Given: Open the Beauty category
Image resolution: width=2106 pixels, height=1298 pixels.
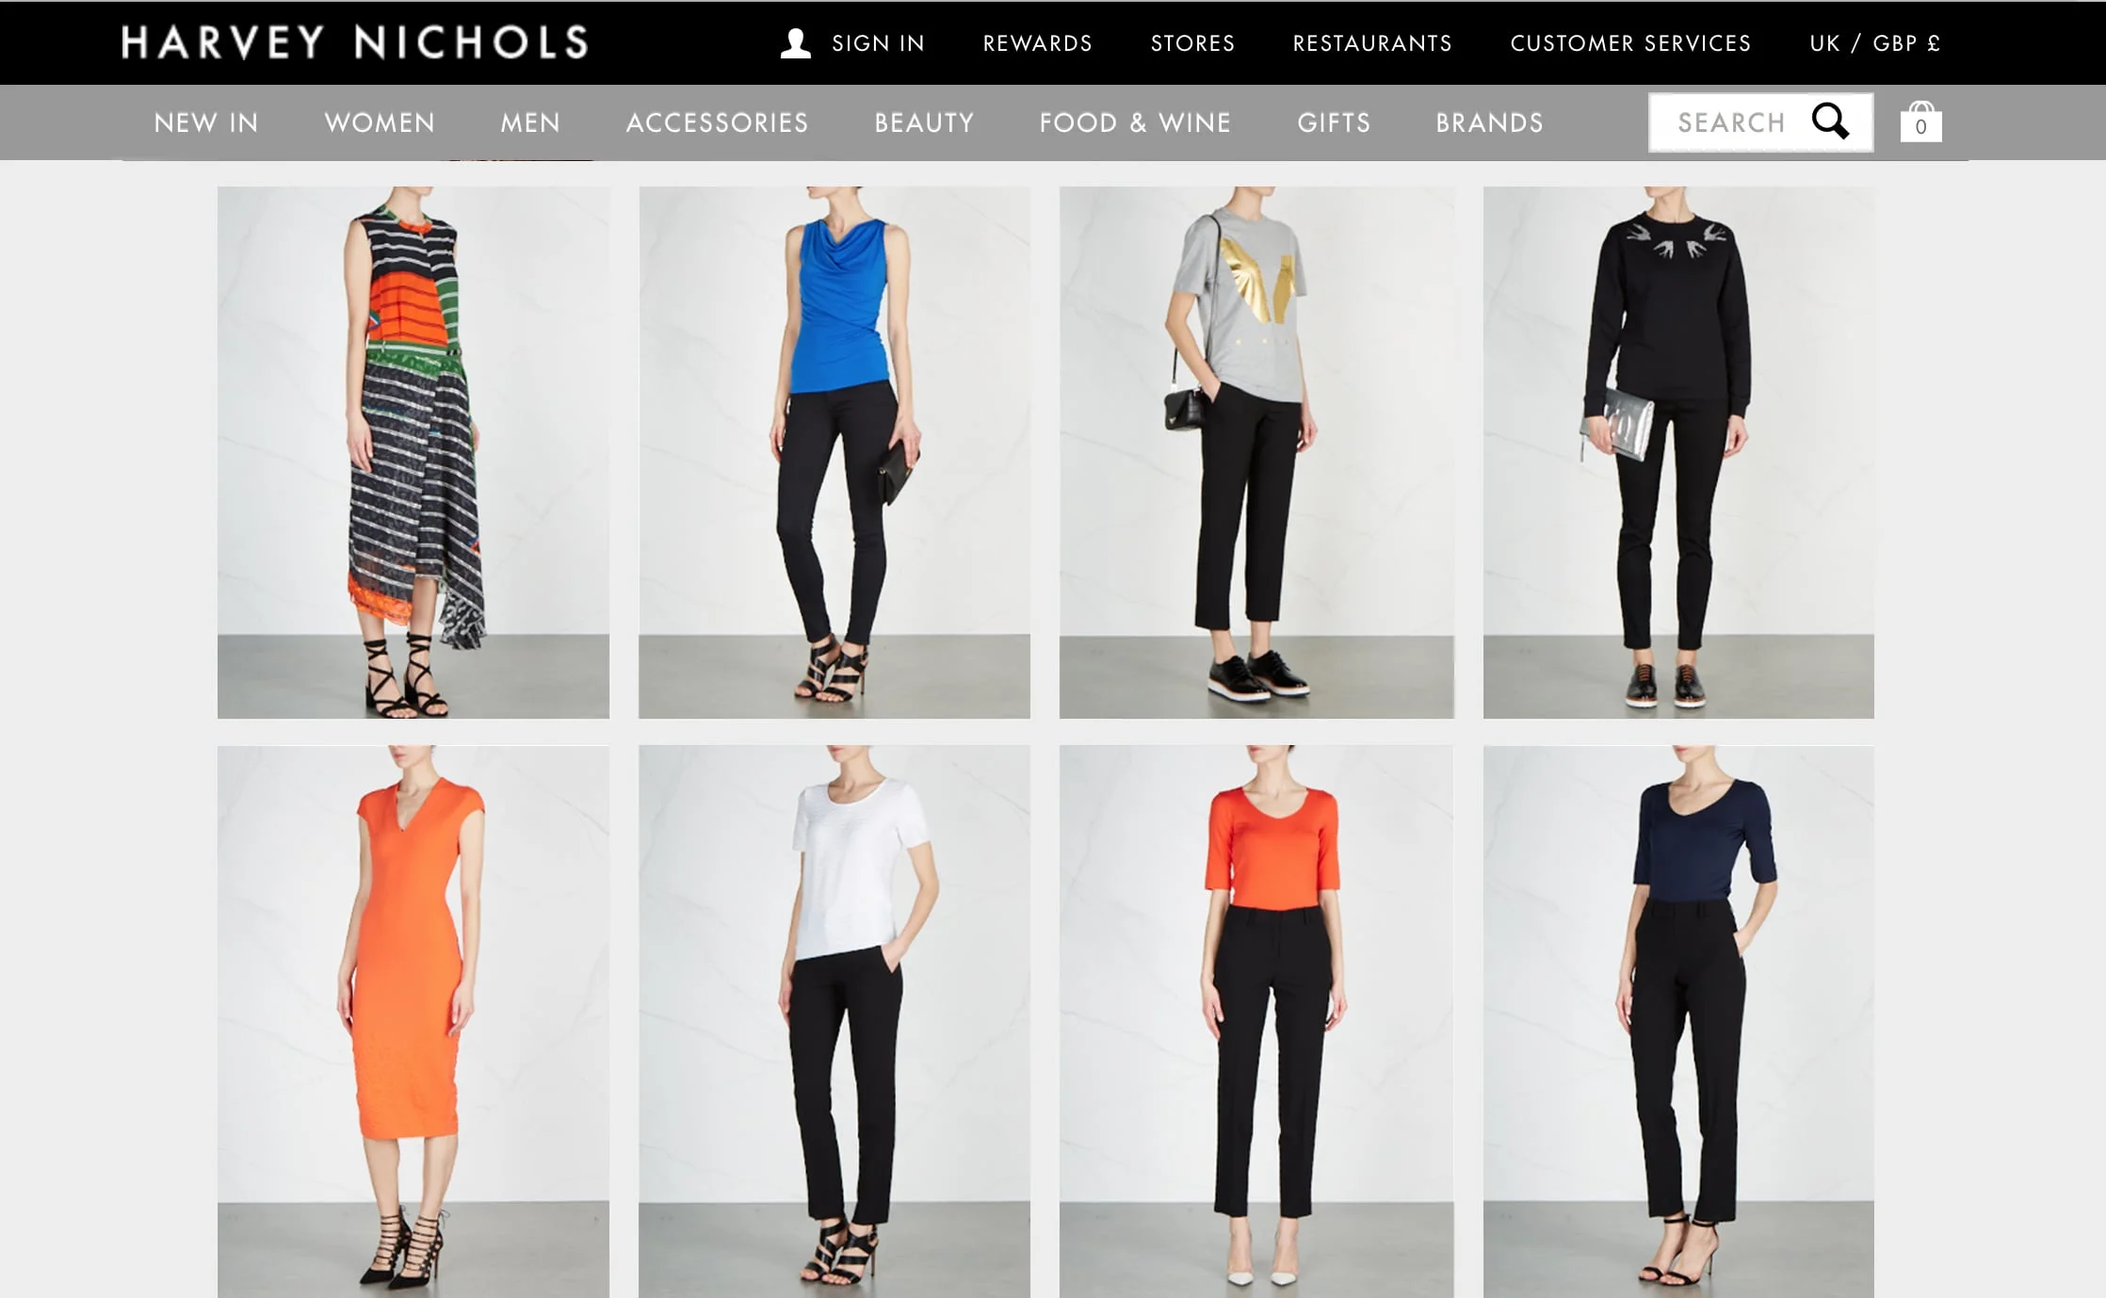Looking at the screenshot, I should [924, 122].
